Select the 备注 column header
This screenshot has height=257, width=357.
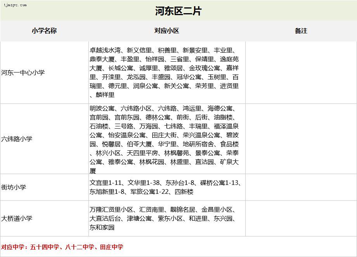pyautogui.click(x=301, y=31)
